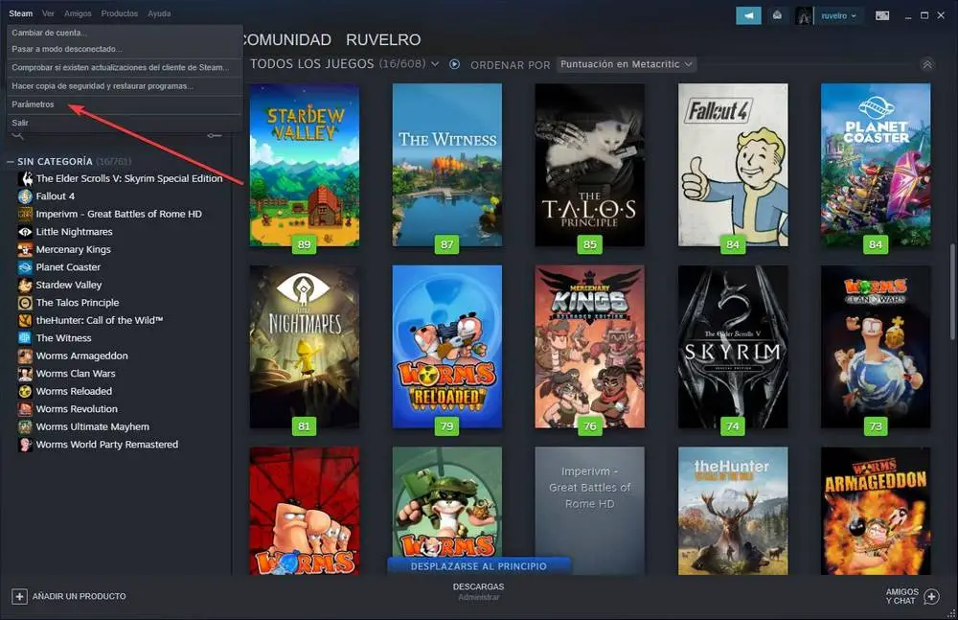Screen dimensions: 958x620
Task: Select Pasar a modo desconectado
Action: tap(125, 49)
